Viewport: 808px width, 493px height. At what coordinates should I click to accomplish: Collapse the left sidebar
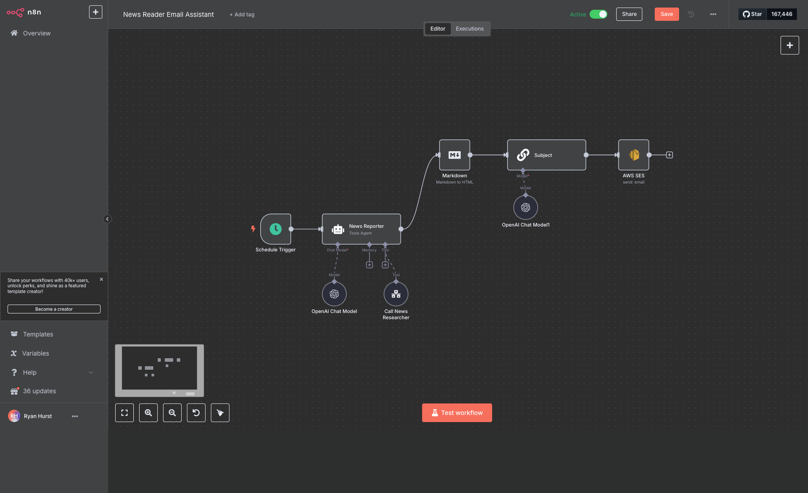[107, 219]
